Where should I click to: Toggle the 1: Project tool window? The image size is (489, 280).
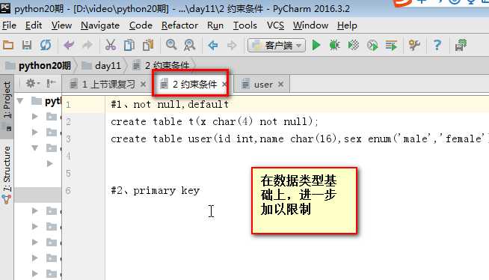click(x=7, y=106)
